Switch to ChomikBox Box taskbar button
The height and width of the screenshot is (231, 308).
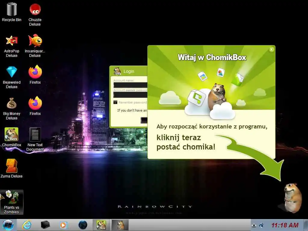coord(101,225)
